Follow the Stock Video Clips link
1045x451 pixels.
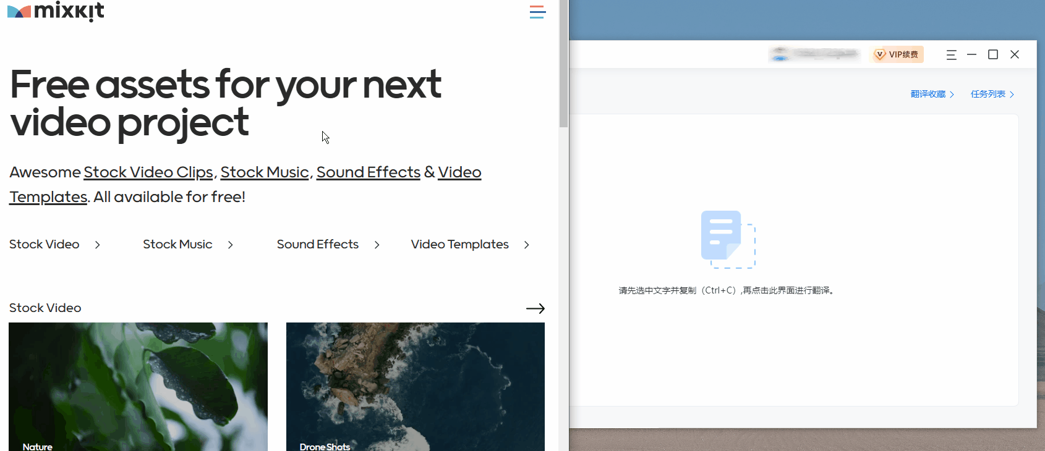tap(148, 172)
